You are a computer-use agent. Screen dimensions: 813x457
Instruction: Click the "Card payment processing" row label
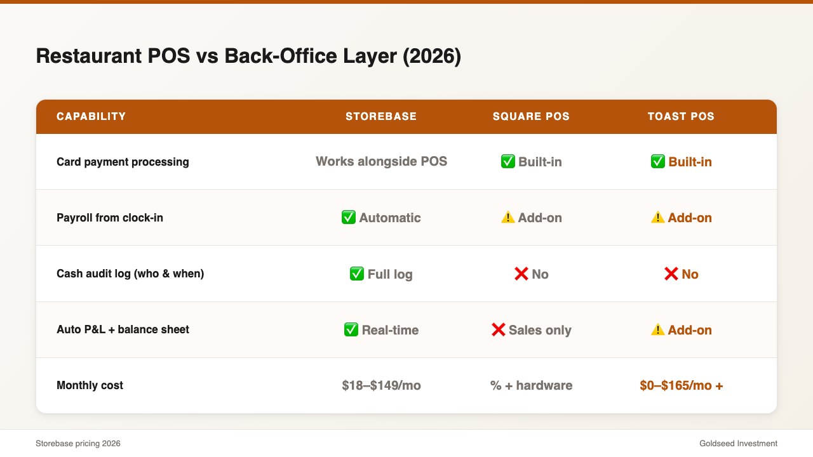[x=123, y=162]
